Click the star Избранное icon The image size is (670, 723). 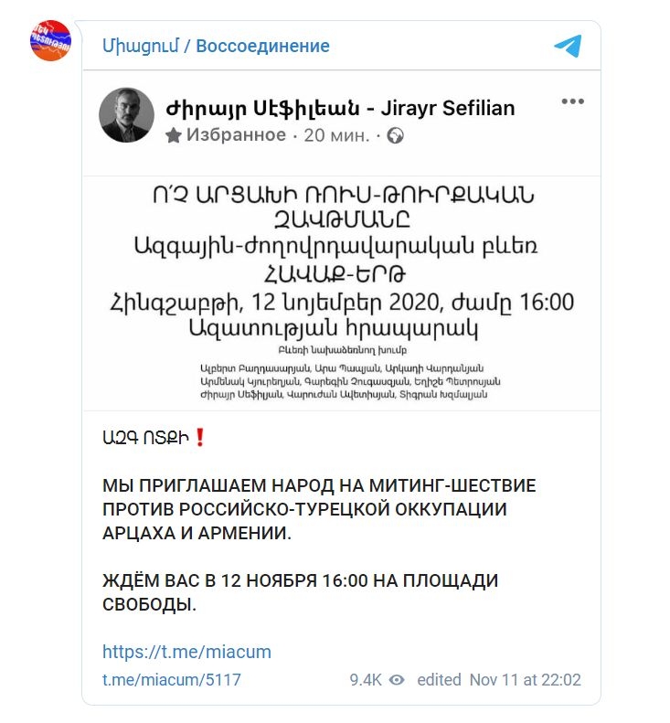tap(174, 135)
